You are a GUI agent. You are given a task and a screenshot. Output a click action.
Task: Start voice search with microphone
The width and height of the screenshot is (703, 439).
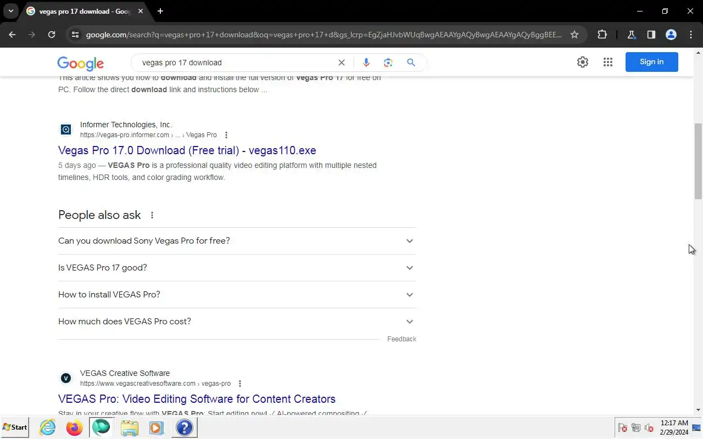click(x=366, y=63)
